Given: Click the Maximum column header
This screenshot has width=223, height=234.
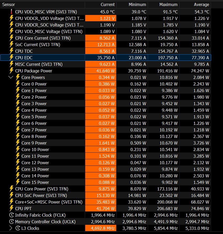Looking at the screenshot, I should [x=168, y=4].
